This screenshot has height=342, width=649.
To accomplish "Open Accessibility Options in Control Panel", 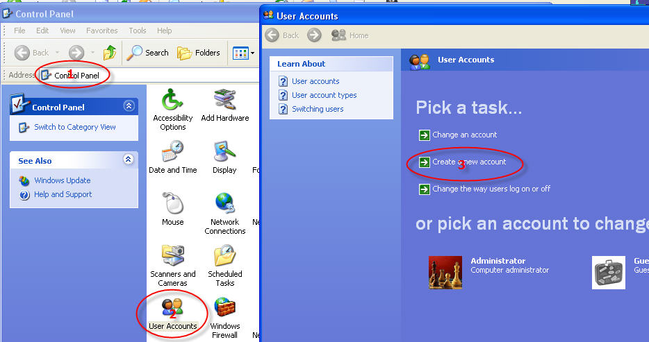I will (x=172, y=110).
